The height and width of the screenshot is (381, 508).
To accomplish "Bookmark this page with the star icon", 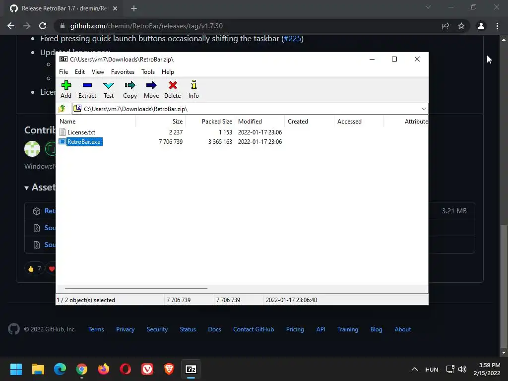I will [461, 26].
